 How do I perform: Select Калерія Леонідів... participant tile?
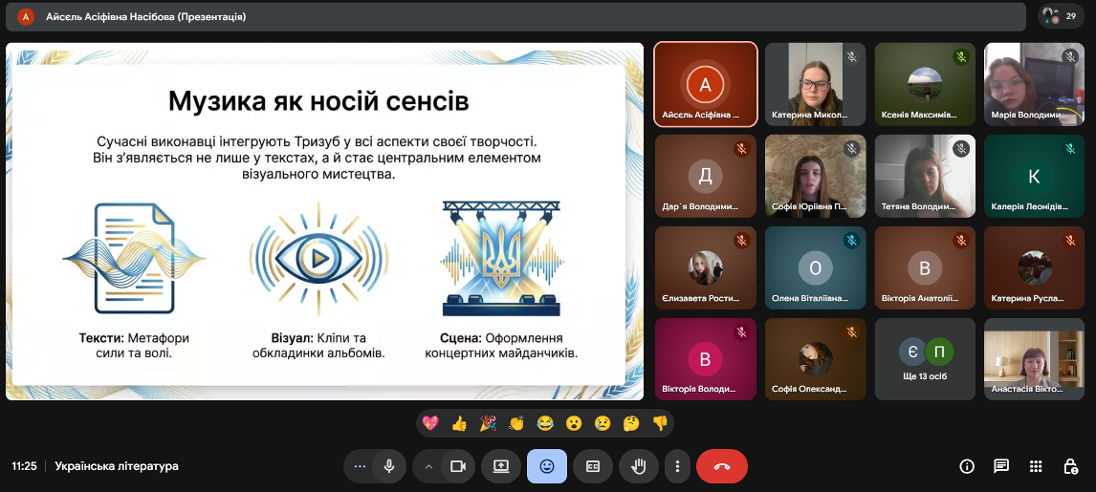click(1035, 176)
